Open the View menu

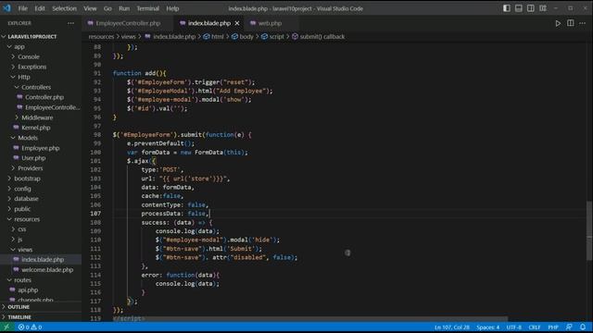(90, 8)
